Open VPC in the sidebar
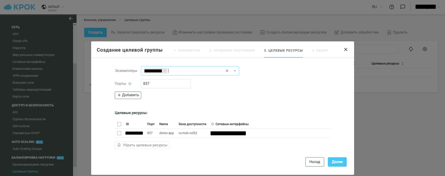Screen dimensions: 445x176 pos(16,34)
